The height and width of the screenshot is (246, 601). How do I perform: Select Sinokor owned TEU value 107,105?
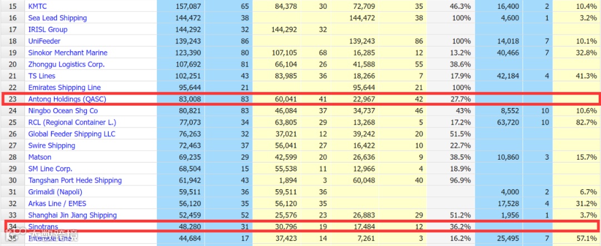(x=284, y=53)
